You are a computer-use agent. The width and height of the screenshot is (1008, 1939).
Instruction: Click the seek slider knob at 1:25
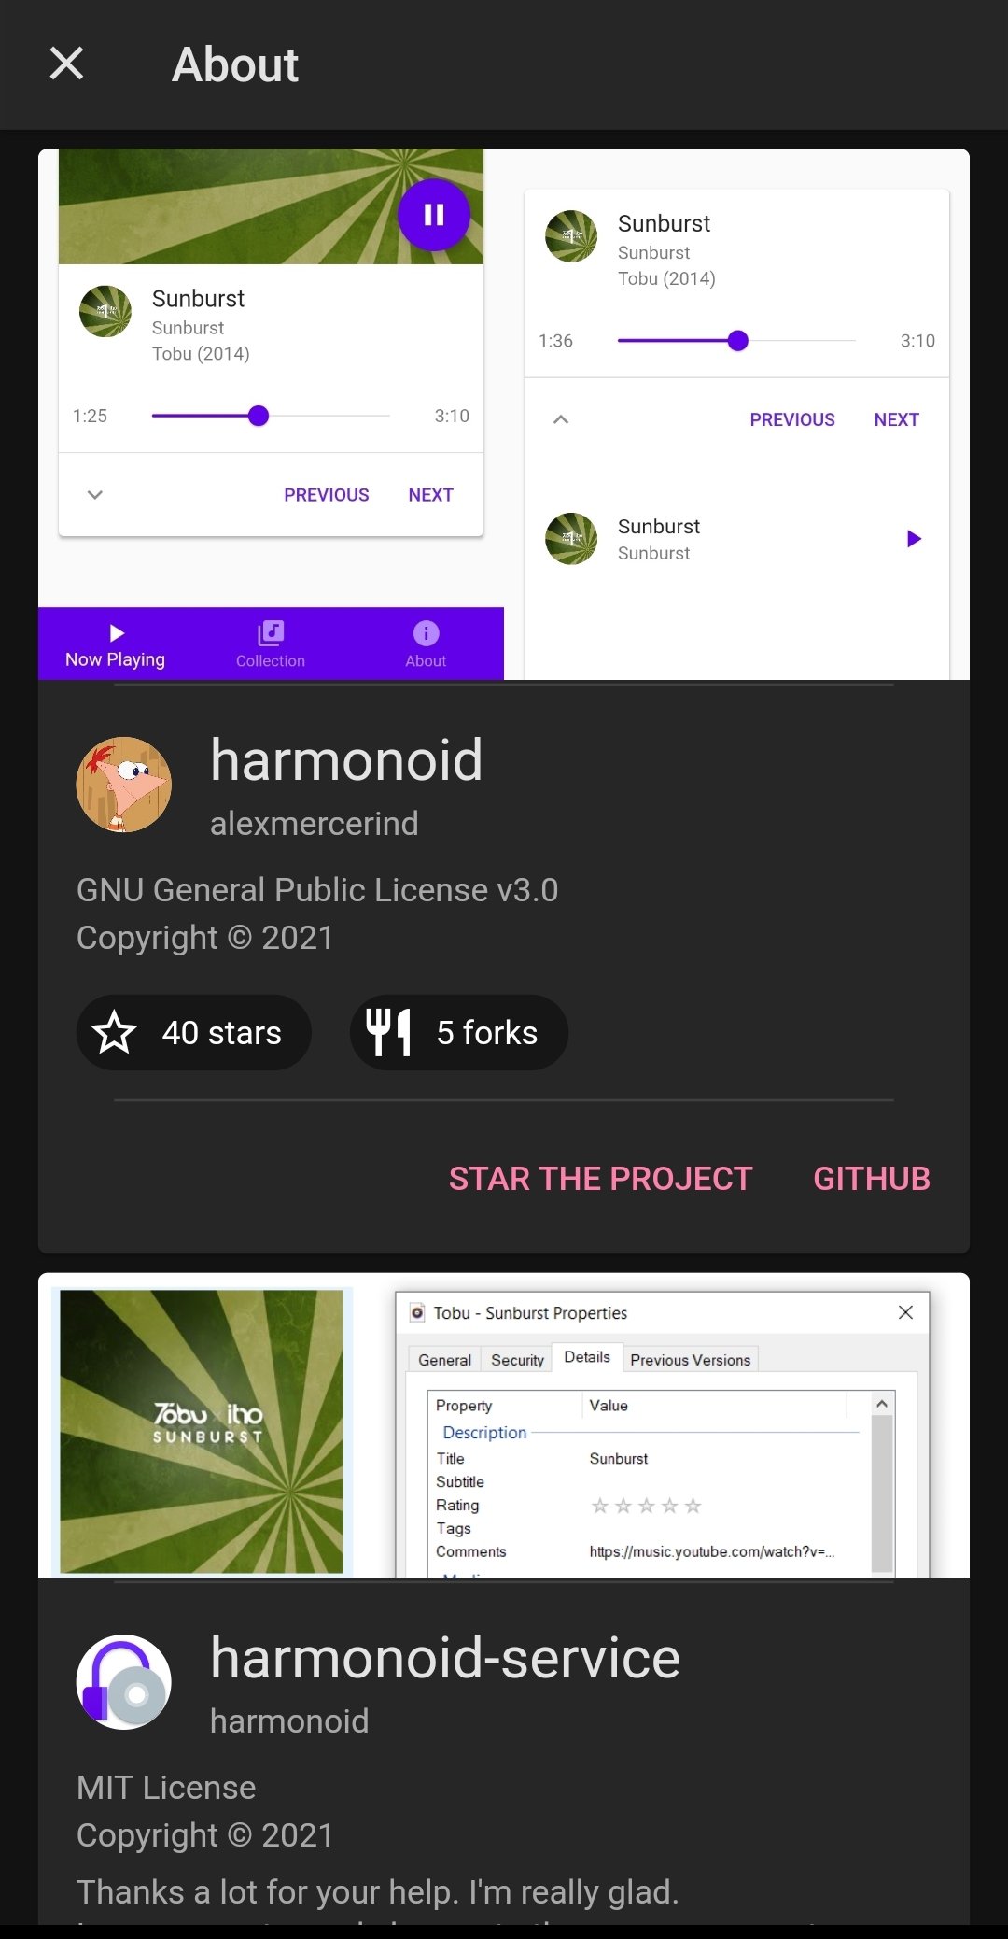[x=259, y=416]
